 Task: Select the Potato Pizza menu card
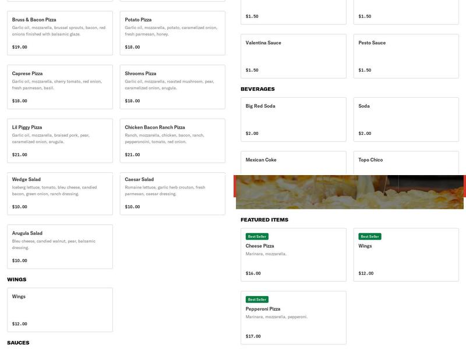click(172, 33)
